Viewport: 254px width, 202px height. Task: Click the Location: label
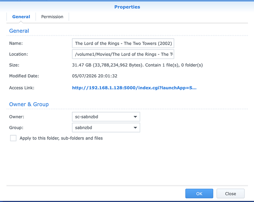19,54
